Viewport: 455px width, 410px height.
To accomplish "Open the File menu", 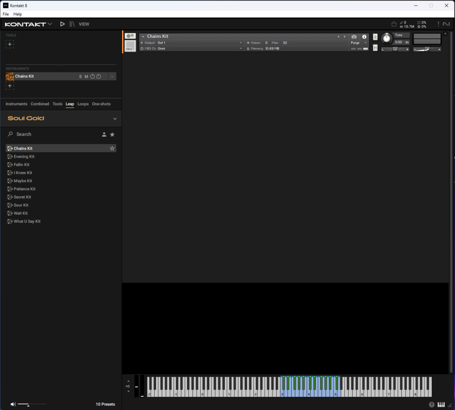I will (6, 14).
